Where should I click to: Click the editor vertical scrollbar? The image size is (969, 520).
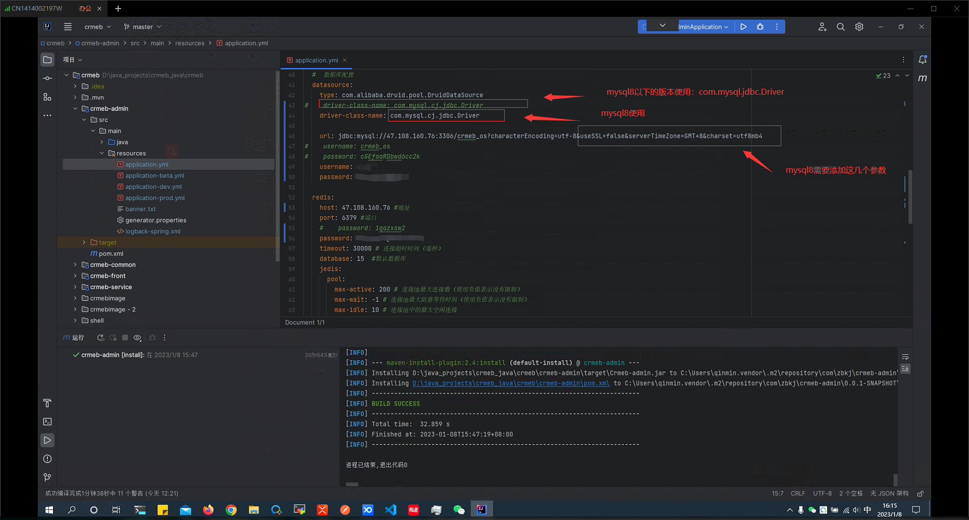point(910,197)
